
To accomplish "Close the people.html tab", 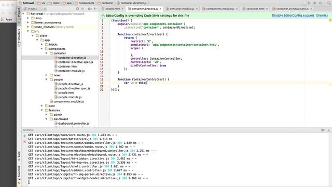I will [122, 9].
